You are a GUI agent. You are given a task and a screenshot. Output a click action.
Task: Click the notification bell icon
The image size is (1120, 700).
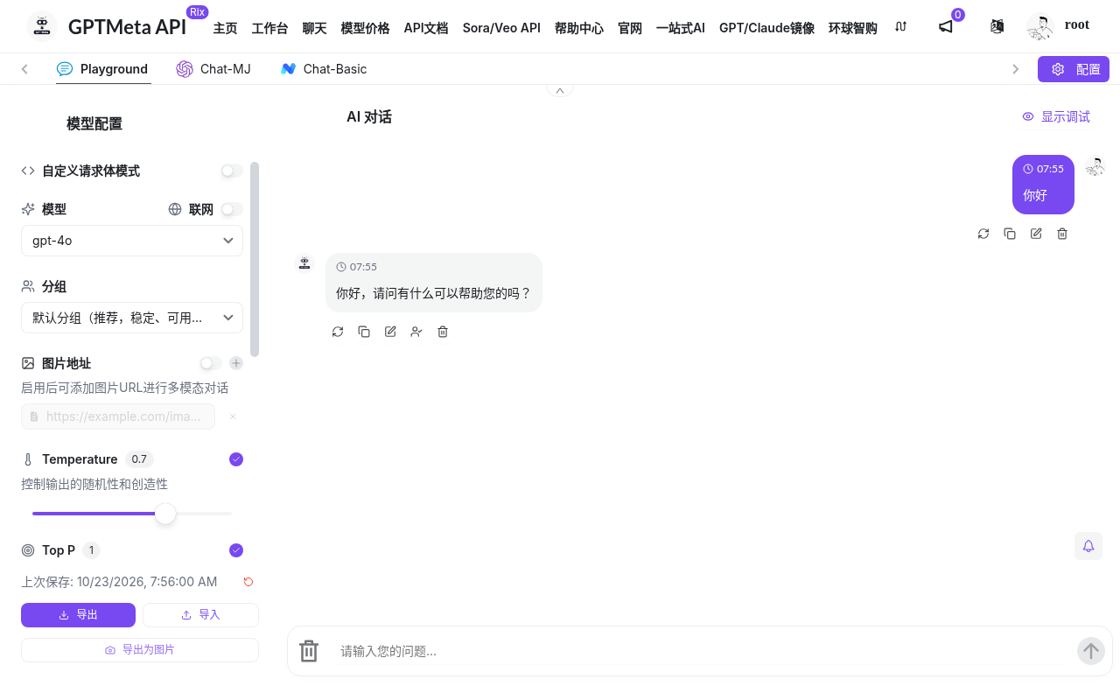coord(1088,546)
